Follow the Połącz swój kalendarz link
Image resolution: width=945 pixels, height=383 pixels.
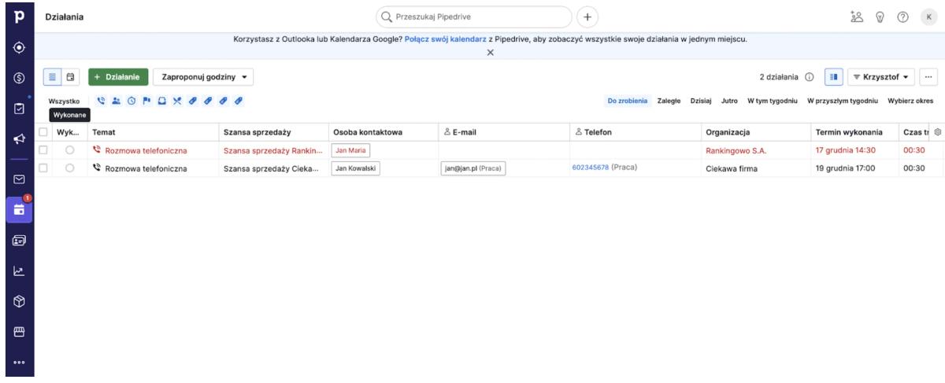[x=446, y=39]
